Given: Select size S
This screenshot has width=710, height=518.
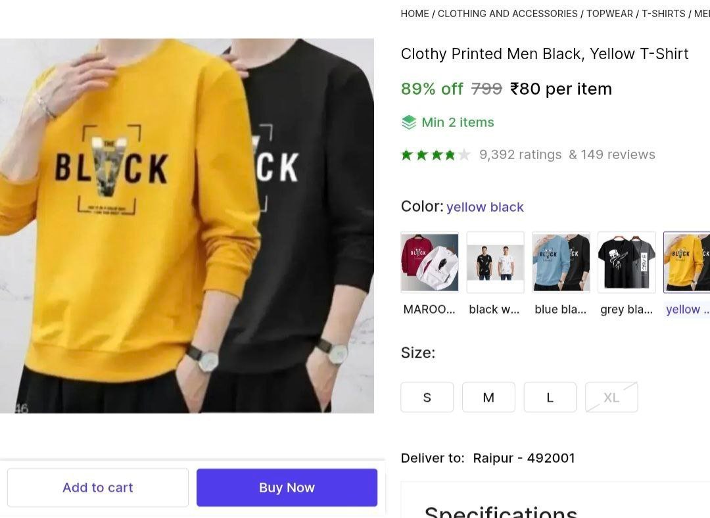Looking at the screenshot, I should tap(427, 397).
